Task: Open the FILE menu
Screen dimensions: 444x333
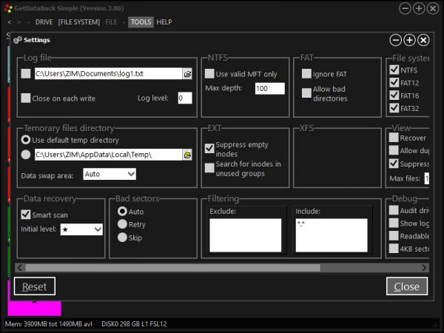Action: (111, 22)
